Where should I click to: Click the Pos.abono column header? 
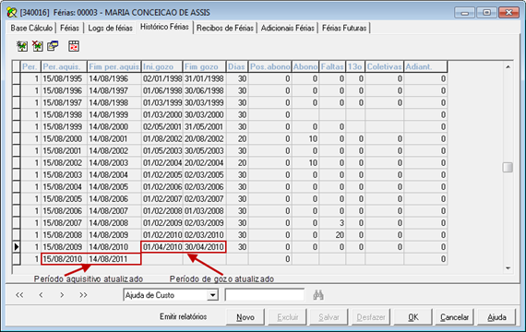tap(270, 66)
